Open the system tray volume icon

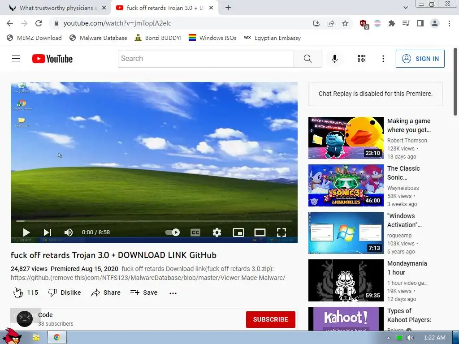[410, 338]
